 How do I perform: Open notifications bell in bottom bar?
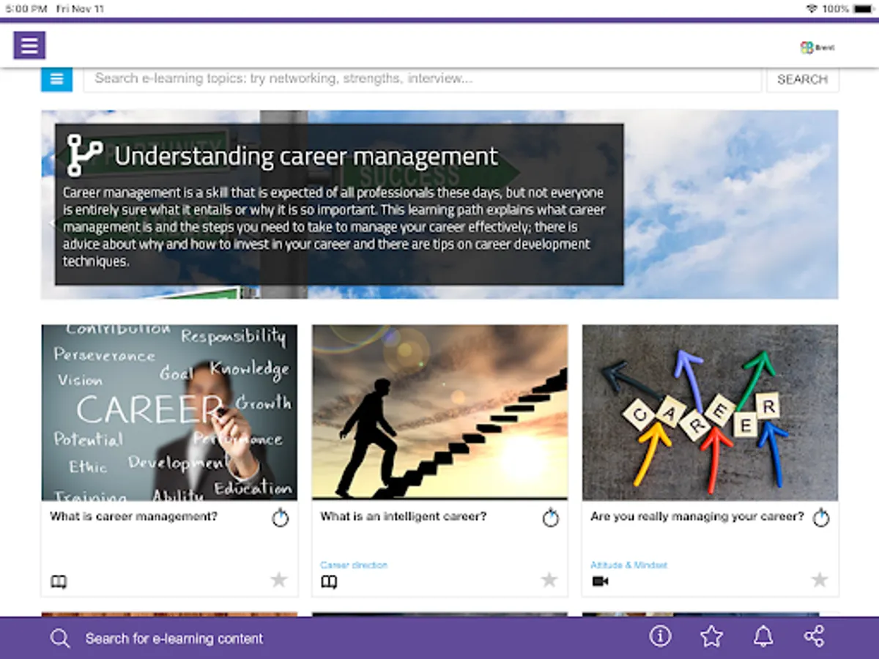pos(763,636)
